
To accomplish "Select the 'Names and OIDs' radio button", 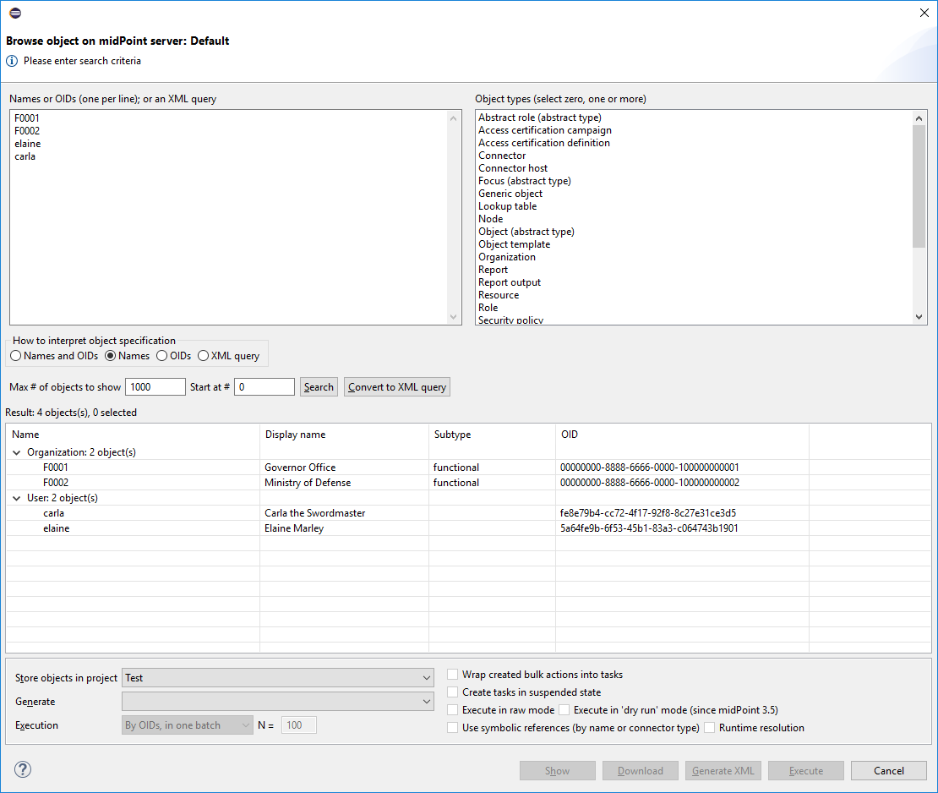I will 16,356.
